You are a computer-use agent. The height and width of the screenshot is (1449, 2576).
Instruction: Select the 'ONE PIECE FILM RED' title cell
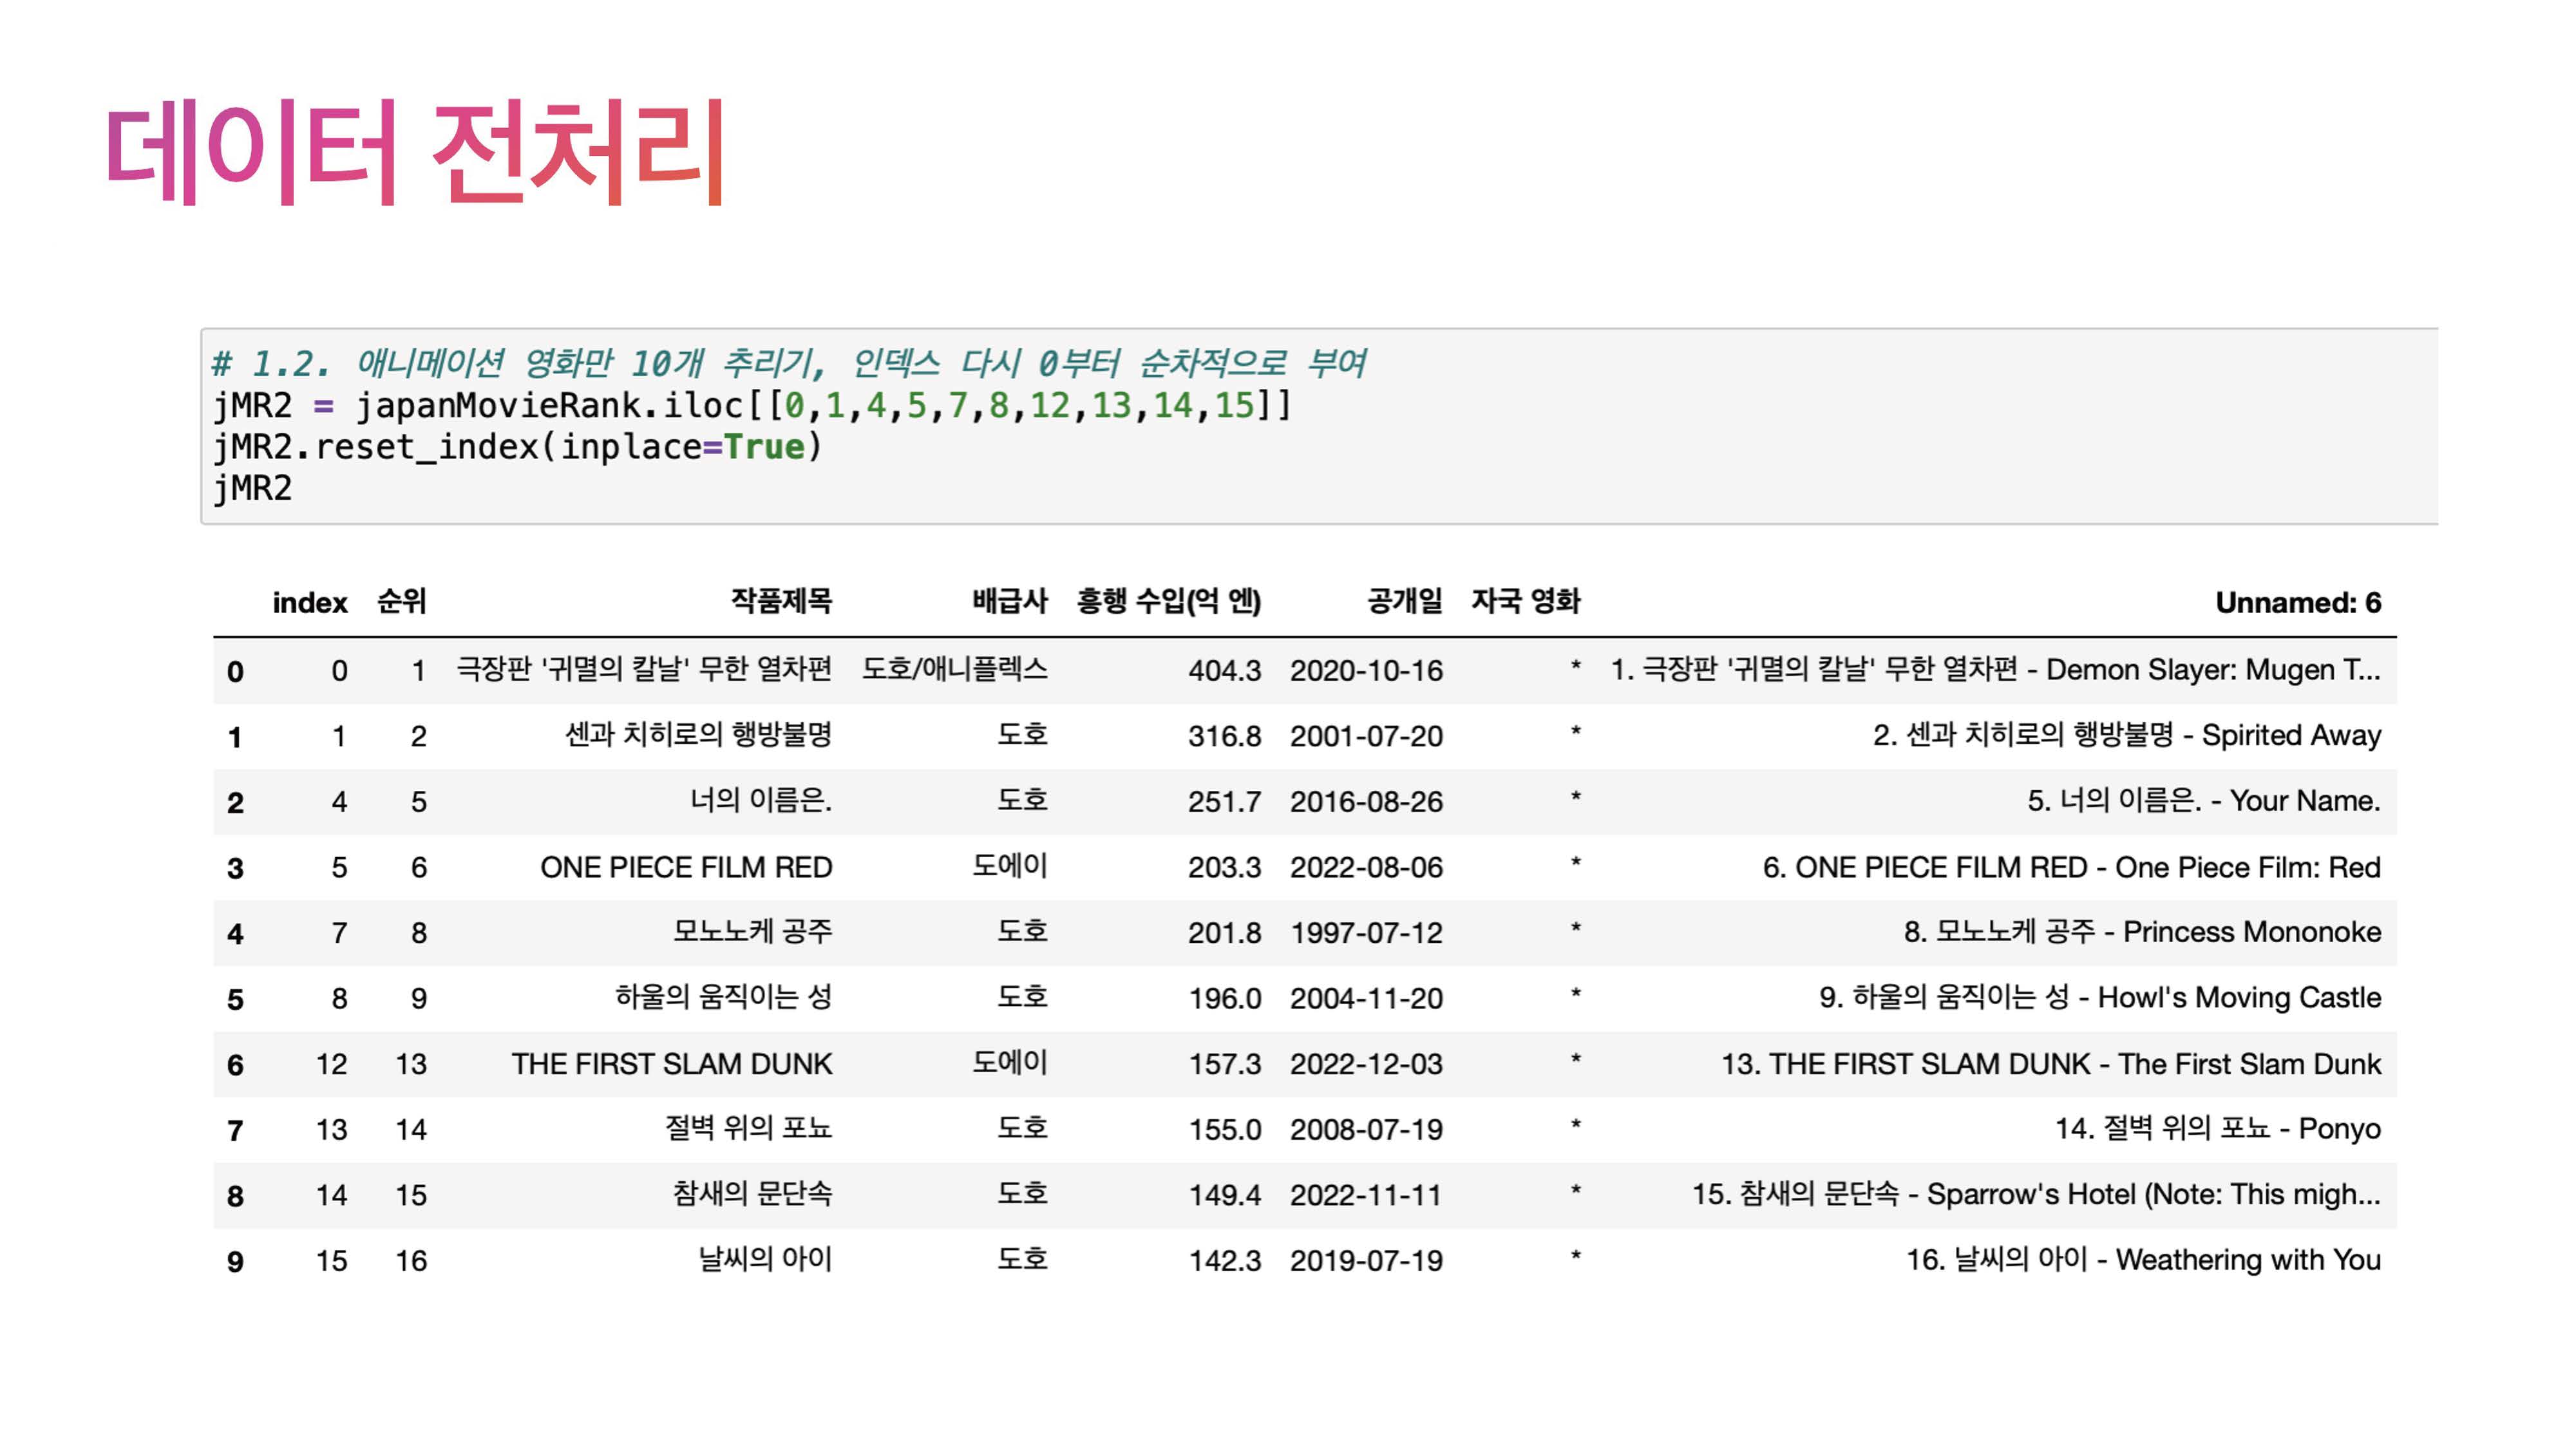click(x=686, y=867)
